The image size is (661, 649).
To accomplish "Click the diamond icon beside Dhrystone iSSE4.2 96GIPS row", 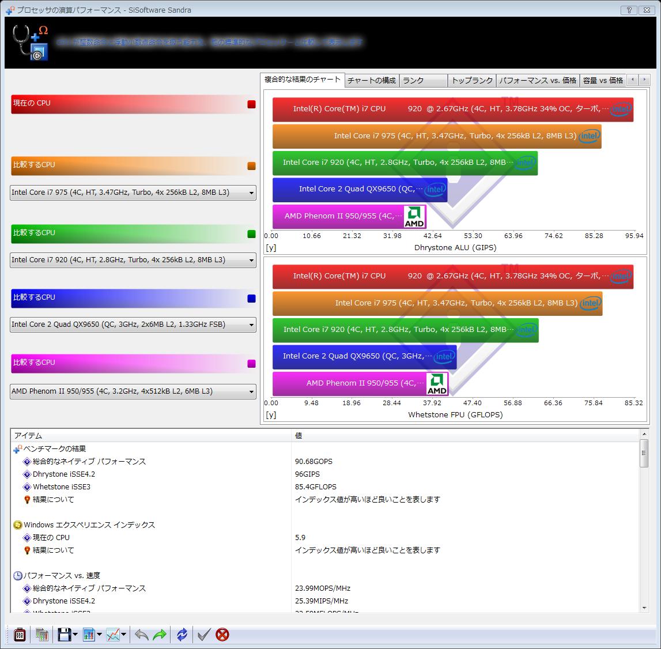I will coord(27,474).
